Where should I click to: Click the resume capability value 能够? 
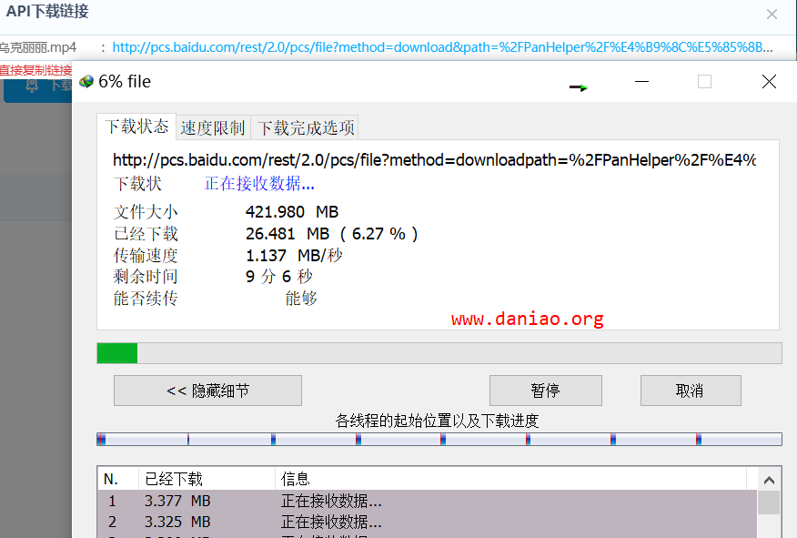(301, 298)
